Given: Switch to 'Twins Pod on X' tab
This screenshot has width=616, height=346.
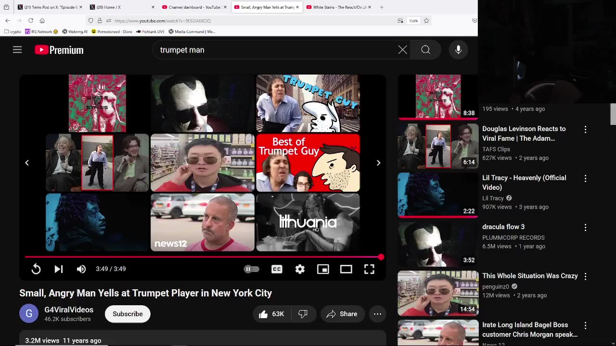Looking at the screenshot, I should [x=50, y=7].
